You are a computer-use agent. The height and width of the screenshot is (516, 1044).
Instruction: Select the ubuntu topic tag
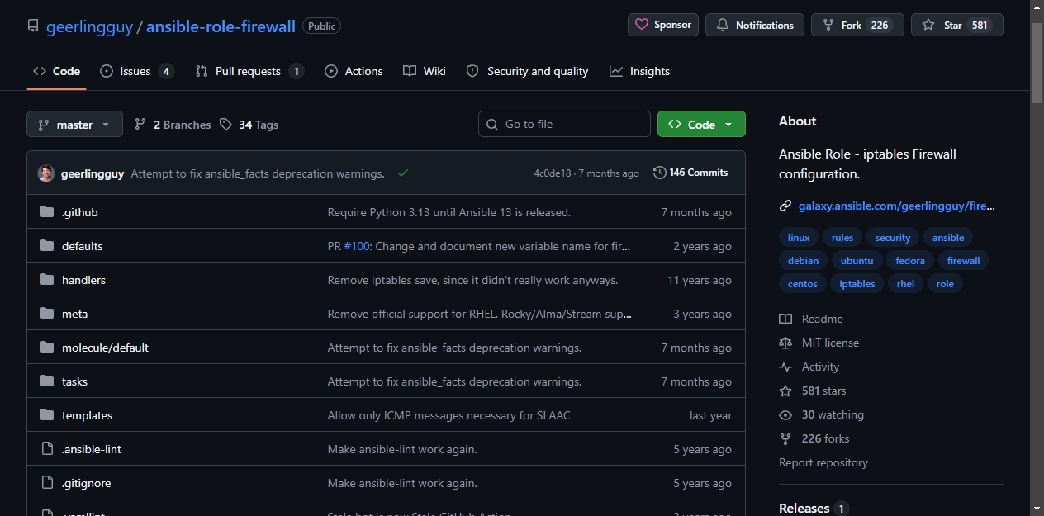click(x=857, y=261)
